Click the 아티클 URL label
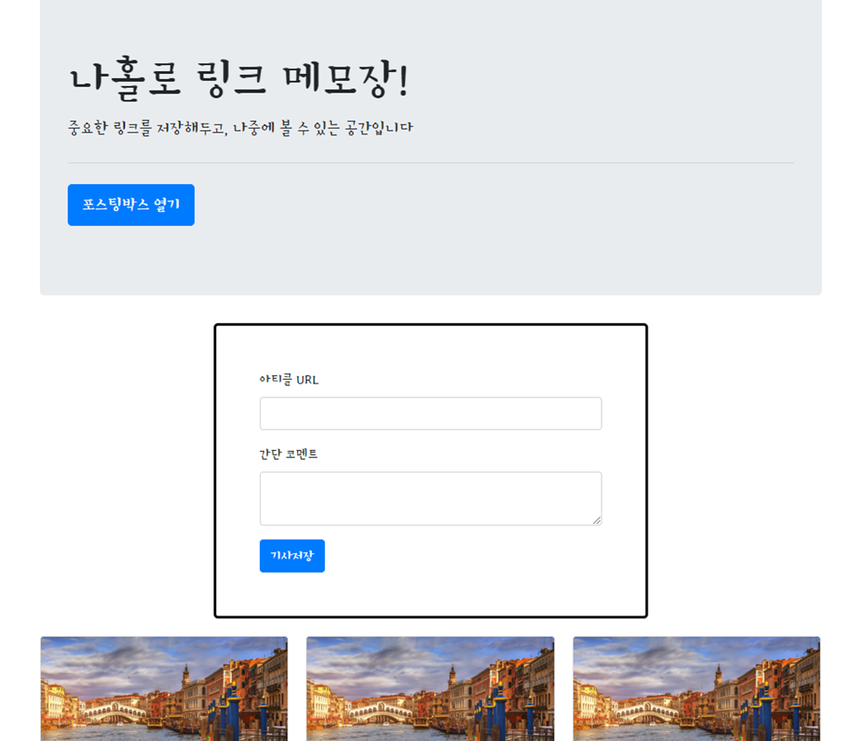 coord(289,380)
